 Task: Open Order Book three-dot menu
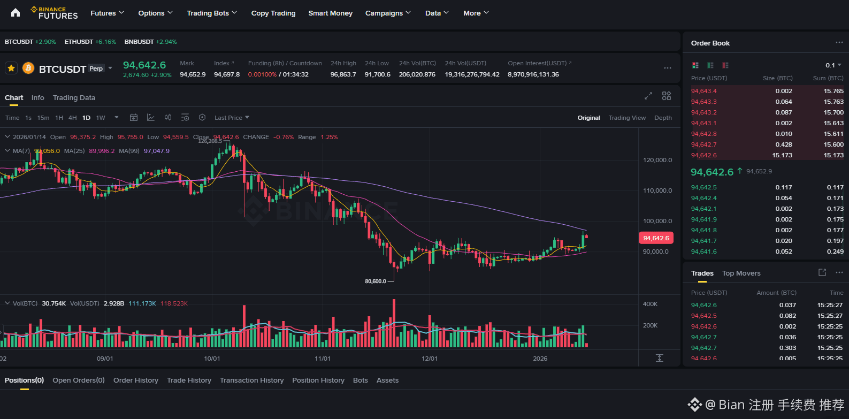pos(839,43)
